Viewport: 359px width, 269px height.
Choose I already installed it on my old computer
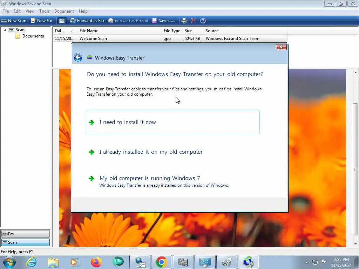[x=151, y=152]
